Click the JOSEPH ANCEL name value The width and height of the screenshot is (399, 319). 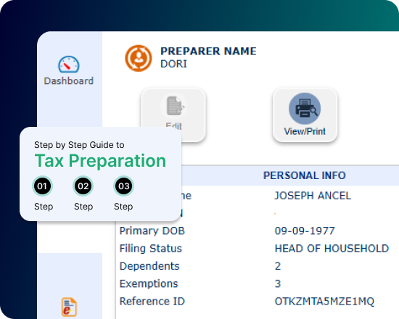click(313, 196)
